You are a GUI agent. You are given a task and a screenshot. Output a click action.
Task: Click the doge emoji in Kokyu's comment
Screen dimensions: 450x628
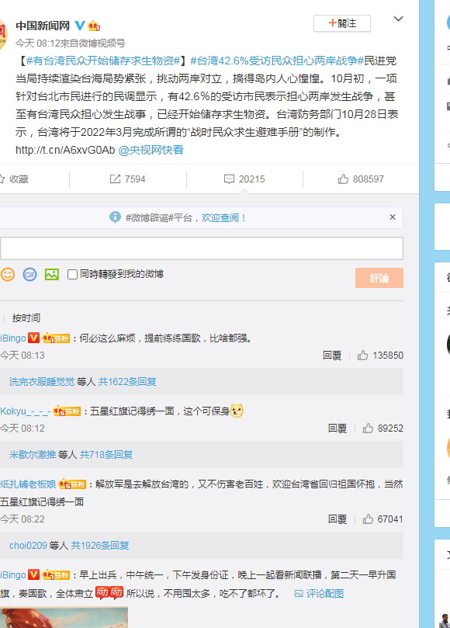(x=237, y=411)
